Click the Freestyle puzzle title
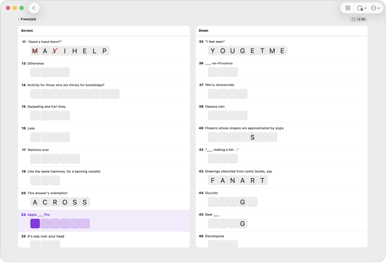The image size is (386, 263). tap(28, 19)
